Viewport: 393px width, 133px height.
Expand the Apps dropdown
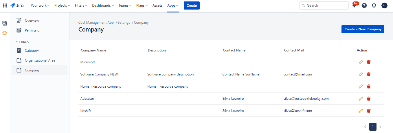pos(173,5)
